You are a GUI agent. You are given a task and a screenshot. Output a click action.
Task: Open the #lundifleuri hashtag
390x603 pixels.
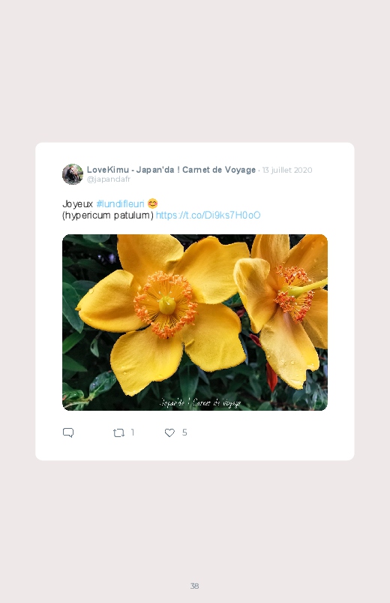point(120,204)
